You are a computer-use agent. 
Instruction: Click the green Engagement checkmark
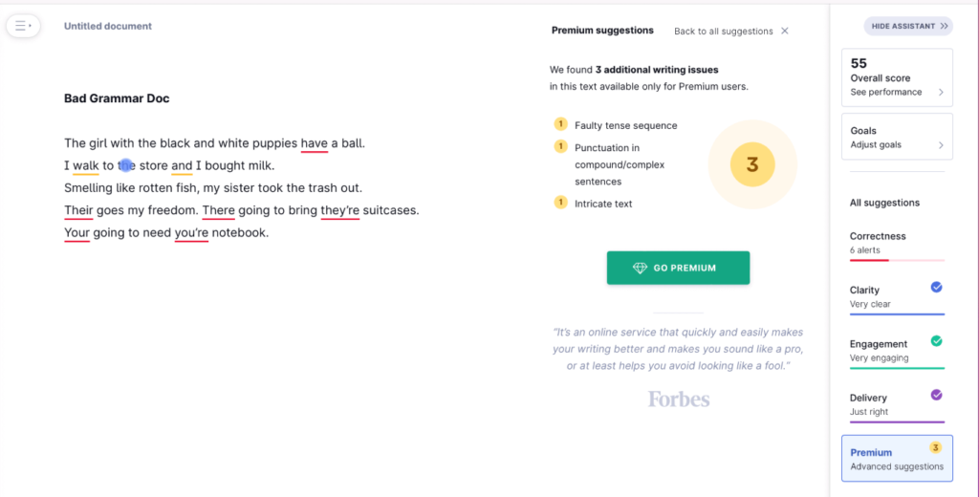(936, 341)
